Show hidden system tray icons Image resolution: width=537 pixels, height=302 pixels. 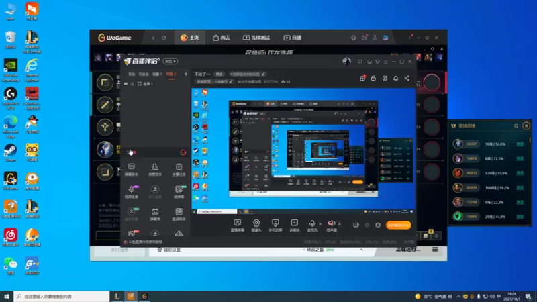coord(458,297)
